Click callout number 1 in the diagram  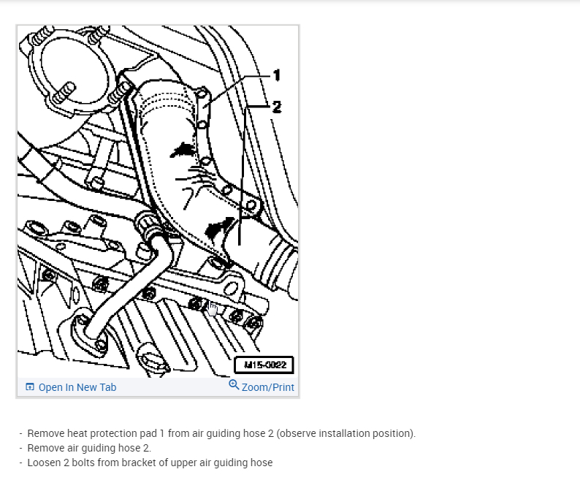277,75
